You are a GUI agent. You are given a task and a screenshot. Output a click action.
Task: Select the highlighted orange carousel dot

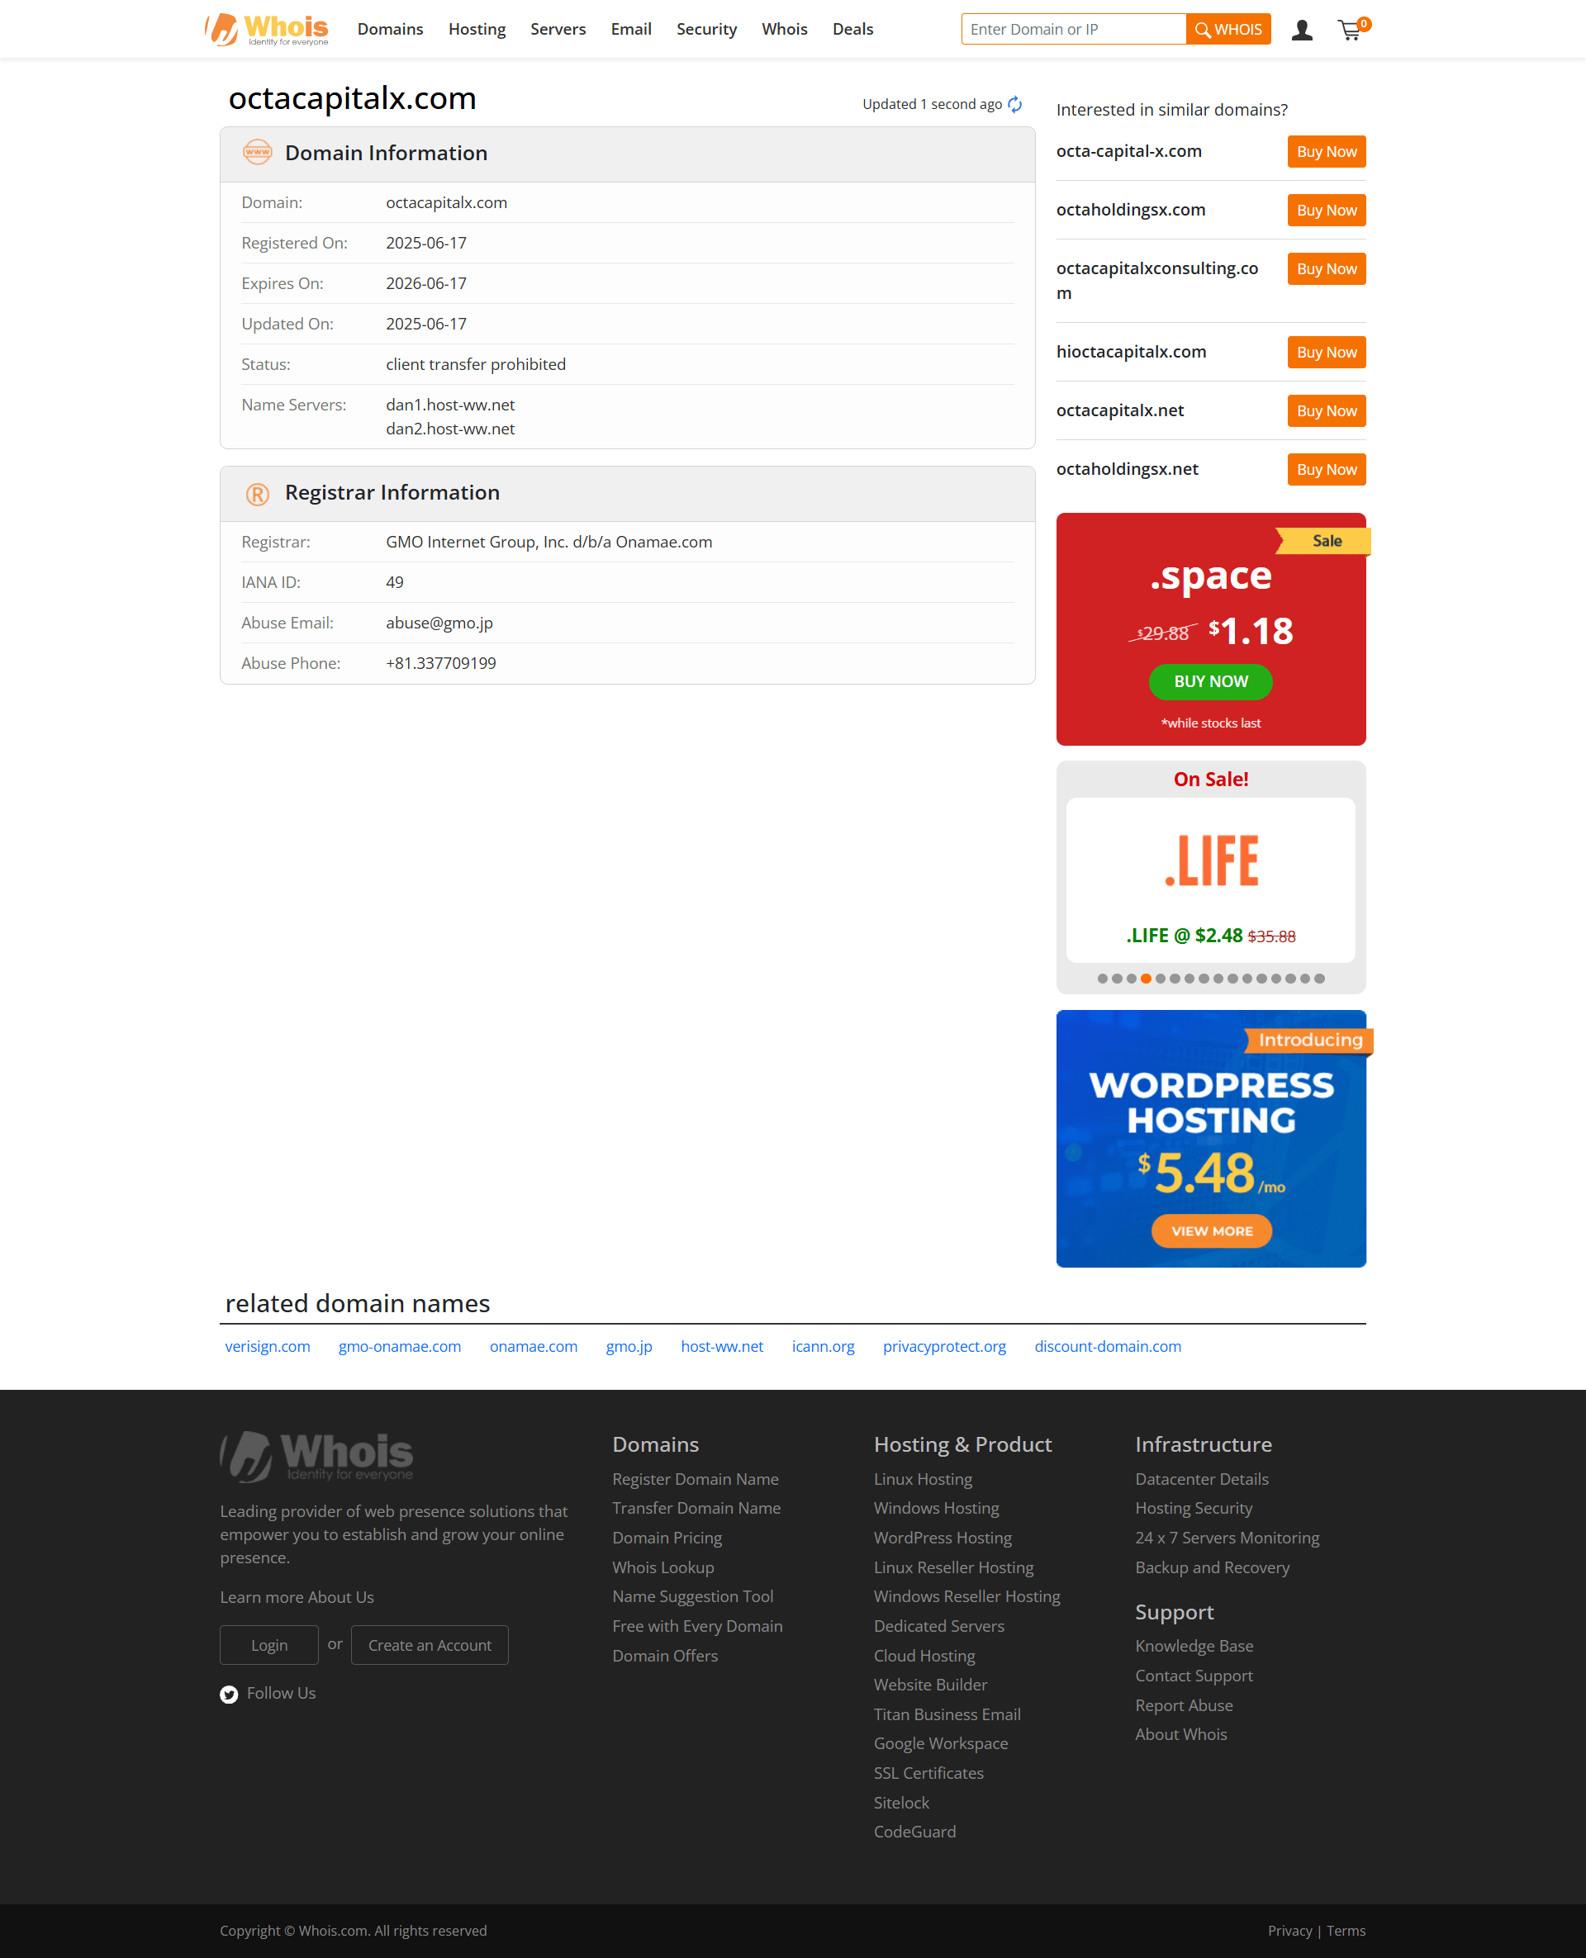point(1146,978)
